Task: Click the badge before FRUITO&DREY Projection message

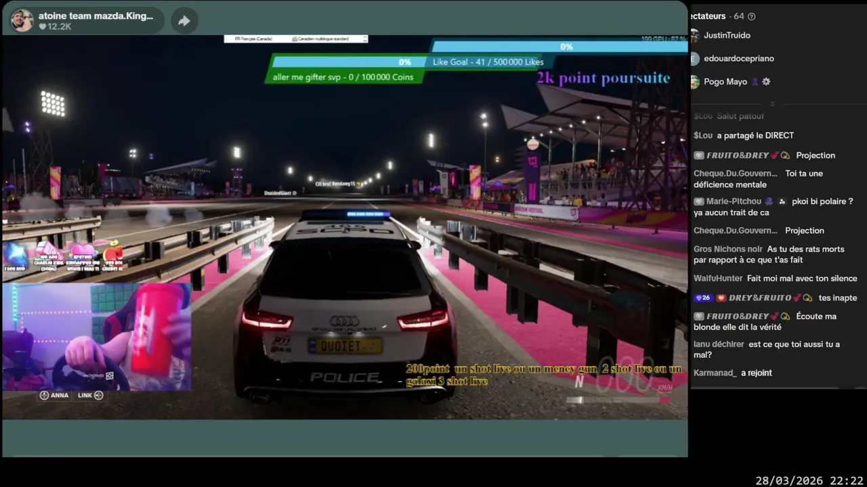Action: click(699, 155)
